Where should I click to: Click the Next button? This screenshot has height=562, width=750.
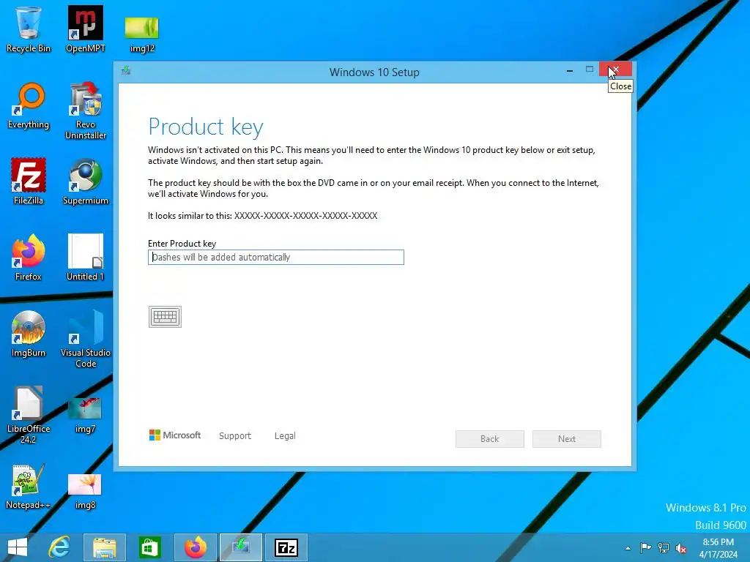point(567,439)
